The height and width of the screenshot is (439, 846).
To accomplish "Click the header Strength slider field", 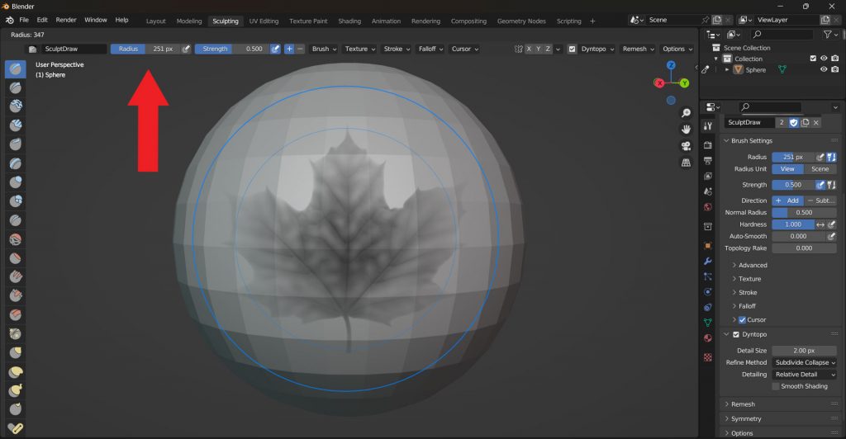I will click(x=232, y=49).
